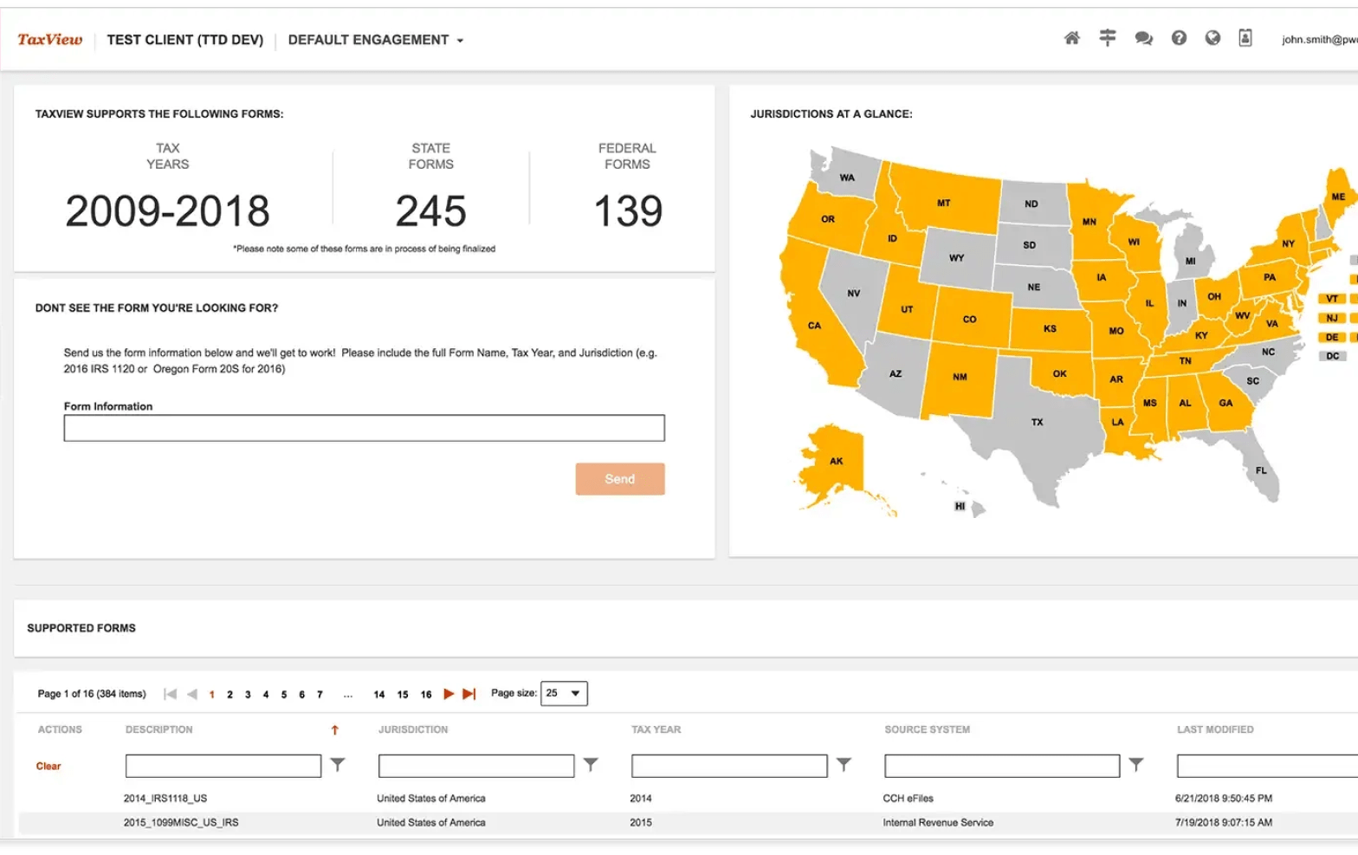Open the ID badge profile icon

tap(1245, 38)
